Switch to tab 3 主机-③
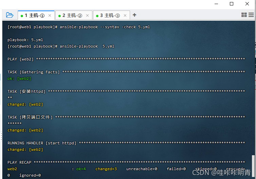 (x=111, y=15)
